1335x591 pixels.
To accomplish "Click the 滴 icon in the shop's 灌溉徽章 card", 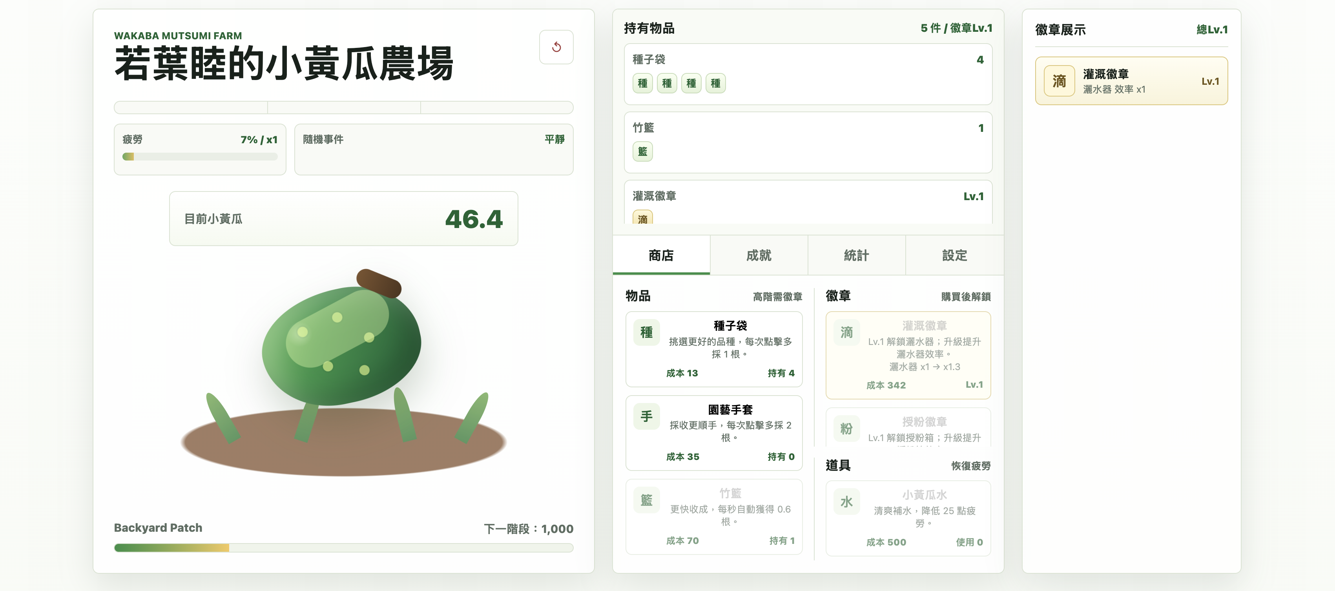I will pyautogui.click(x=846, y=332).
